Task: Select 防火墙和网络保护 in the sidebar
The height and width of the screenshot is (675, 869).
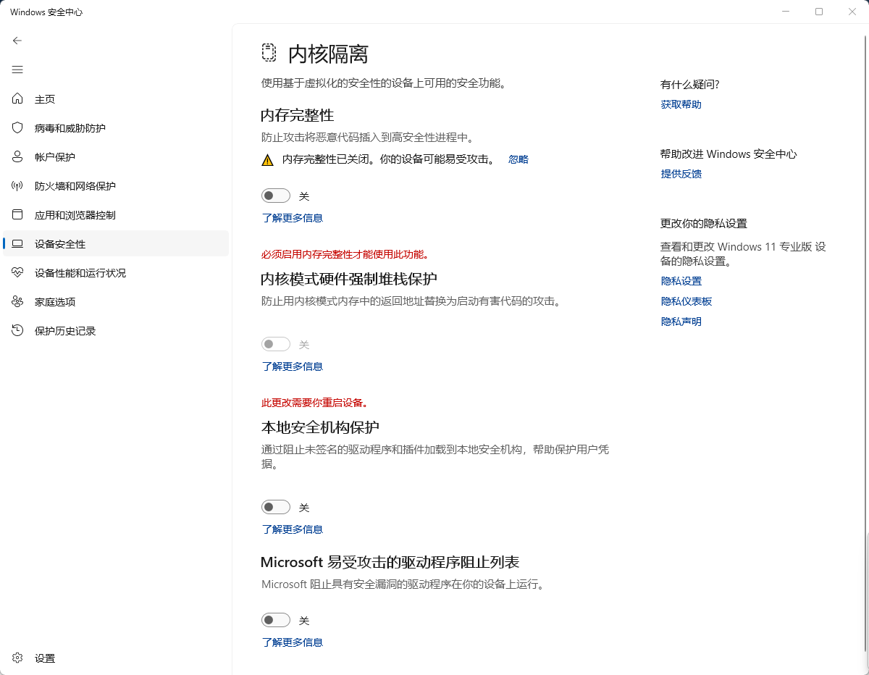Action: coord(116,186)
